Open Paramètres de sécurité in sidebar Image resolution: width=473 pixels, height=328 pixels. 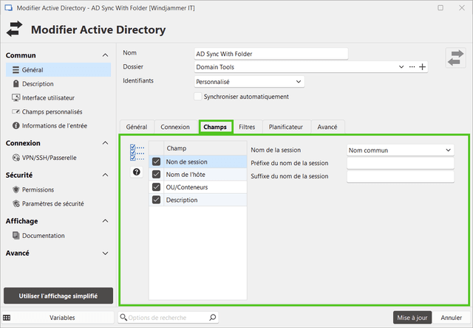(x=52, y=203)
